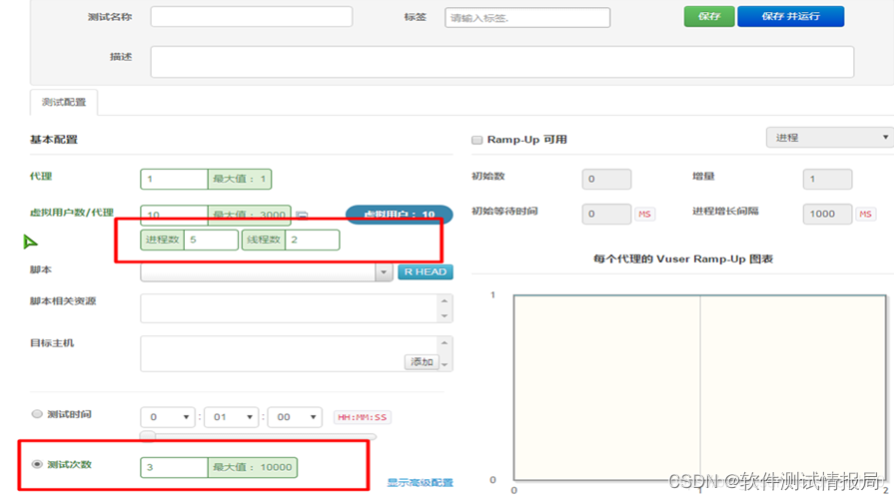This screenshot has height=500, width=894.
Task: Click the 虚拟用户 : 10 badge
Action: pos(400,215)
